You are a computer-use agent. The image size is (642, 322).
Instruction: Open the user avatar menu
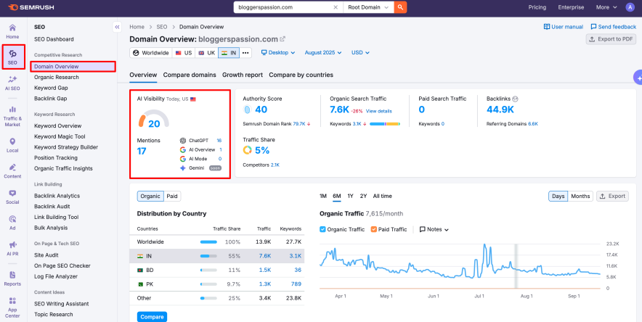(630, 7)
